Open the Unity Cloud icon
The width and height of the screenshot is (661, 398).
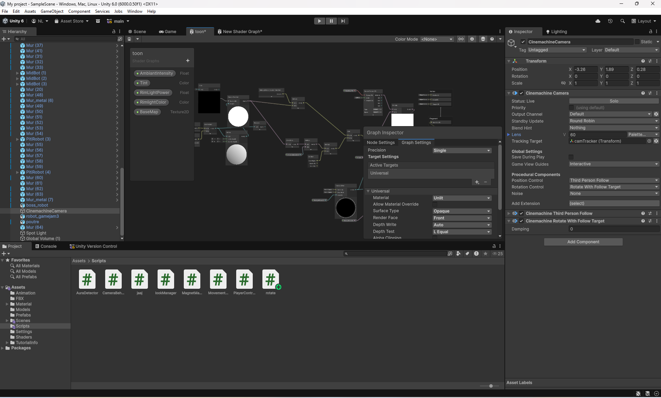(x=598, y=21)
